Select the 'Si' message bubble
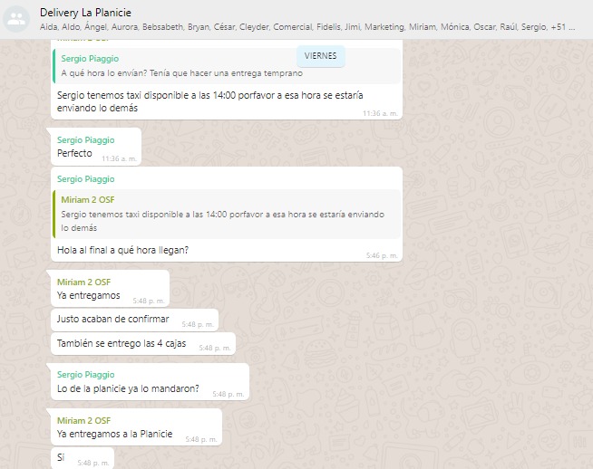The width and height of the screenshot is (593, 469). pos(62,458)
